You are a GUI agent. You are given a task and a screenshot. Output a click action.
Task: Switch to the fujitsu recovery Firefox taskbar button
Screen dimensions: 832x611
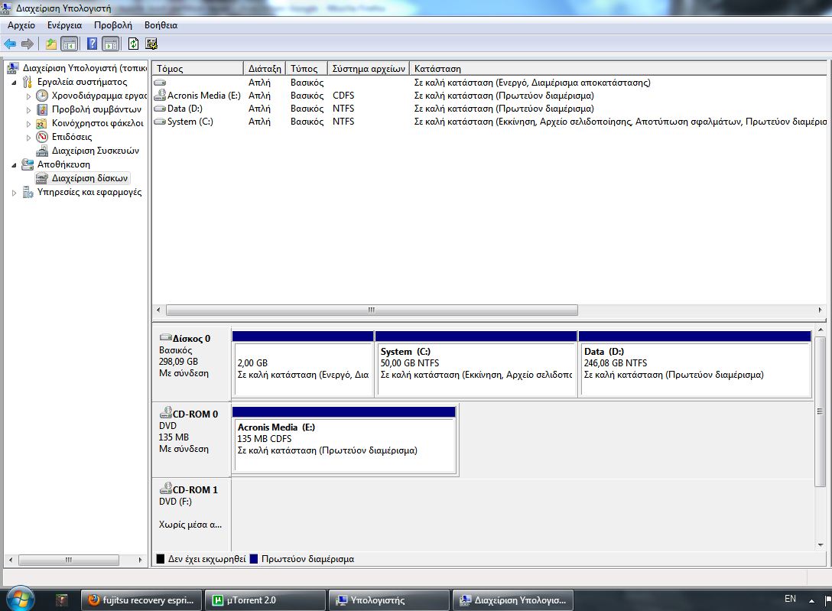tap(141, 600)
